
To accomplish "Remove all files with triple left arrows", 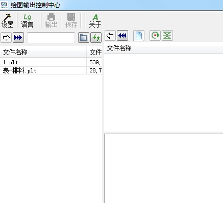I will 122,36.
